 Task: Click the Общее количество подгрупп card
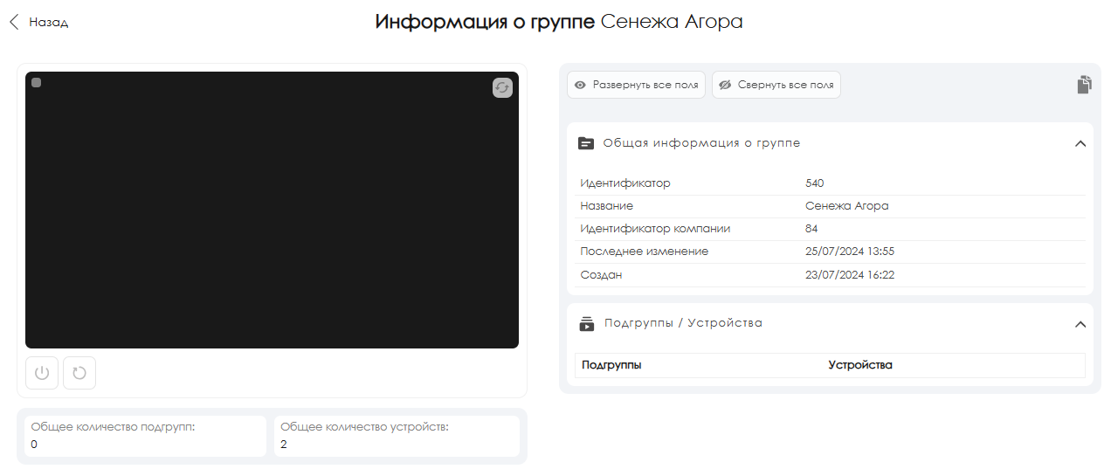(x=144, y=436)
